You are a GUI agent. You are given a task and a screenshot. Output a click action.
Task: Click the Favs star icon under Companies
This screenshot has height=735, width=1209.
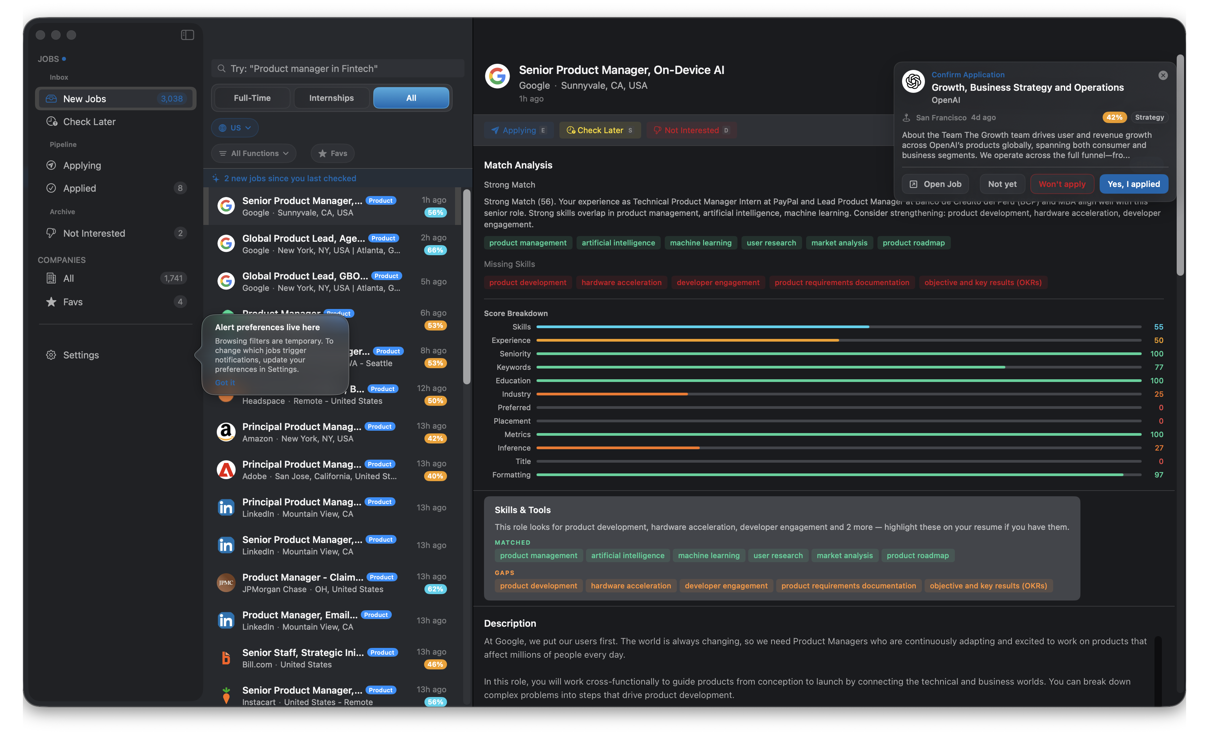click(51, 302)
